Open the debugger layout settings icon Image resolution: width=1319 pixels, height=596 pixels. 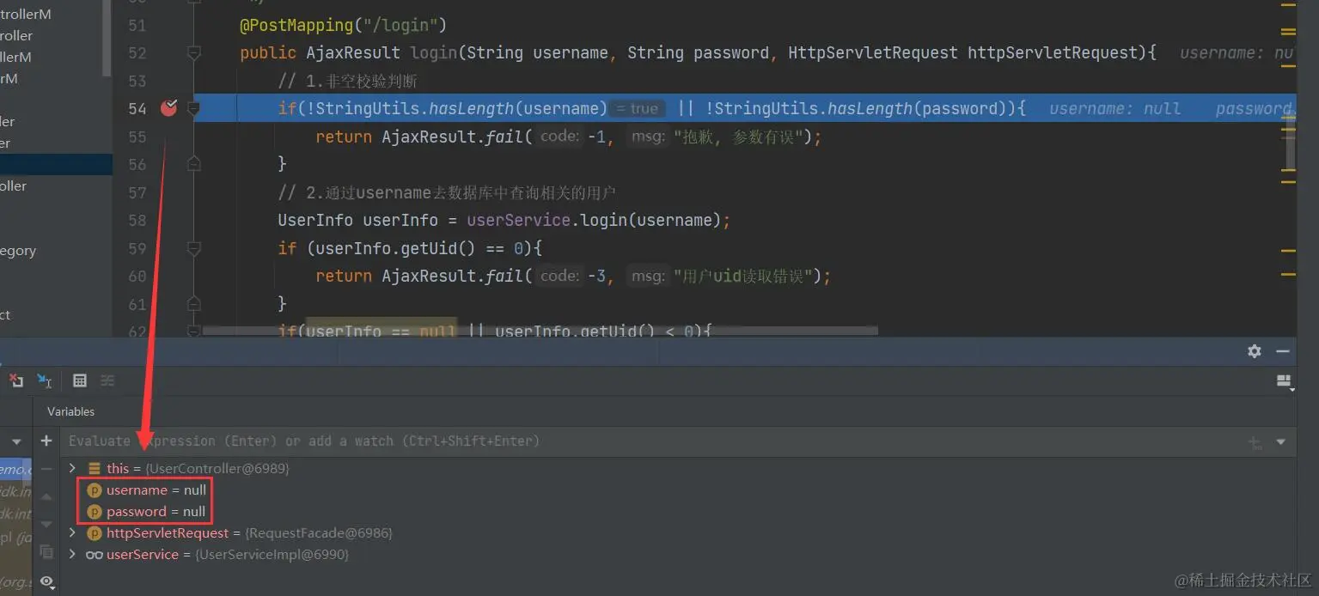pyautogui.click(x=1285, y=382)
